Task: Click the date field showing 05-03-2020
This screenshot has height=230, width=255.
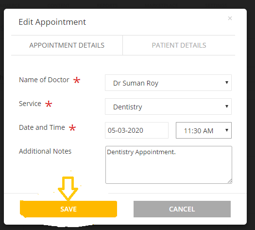Action: click(x=136, y=130)
